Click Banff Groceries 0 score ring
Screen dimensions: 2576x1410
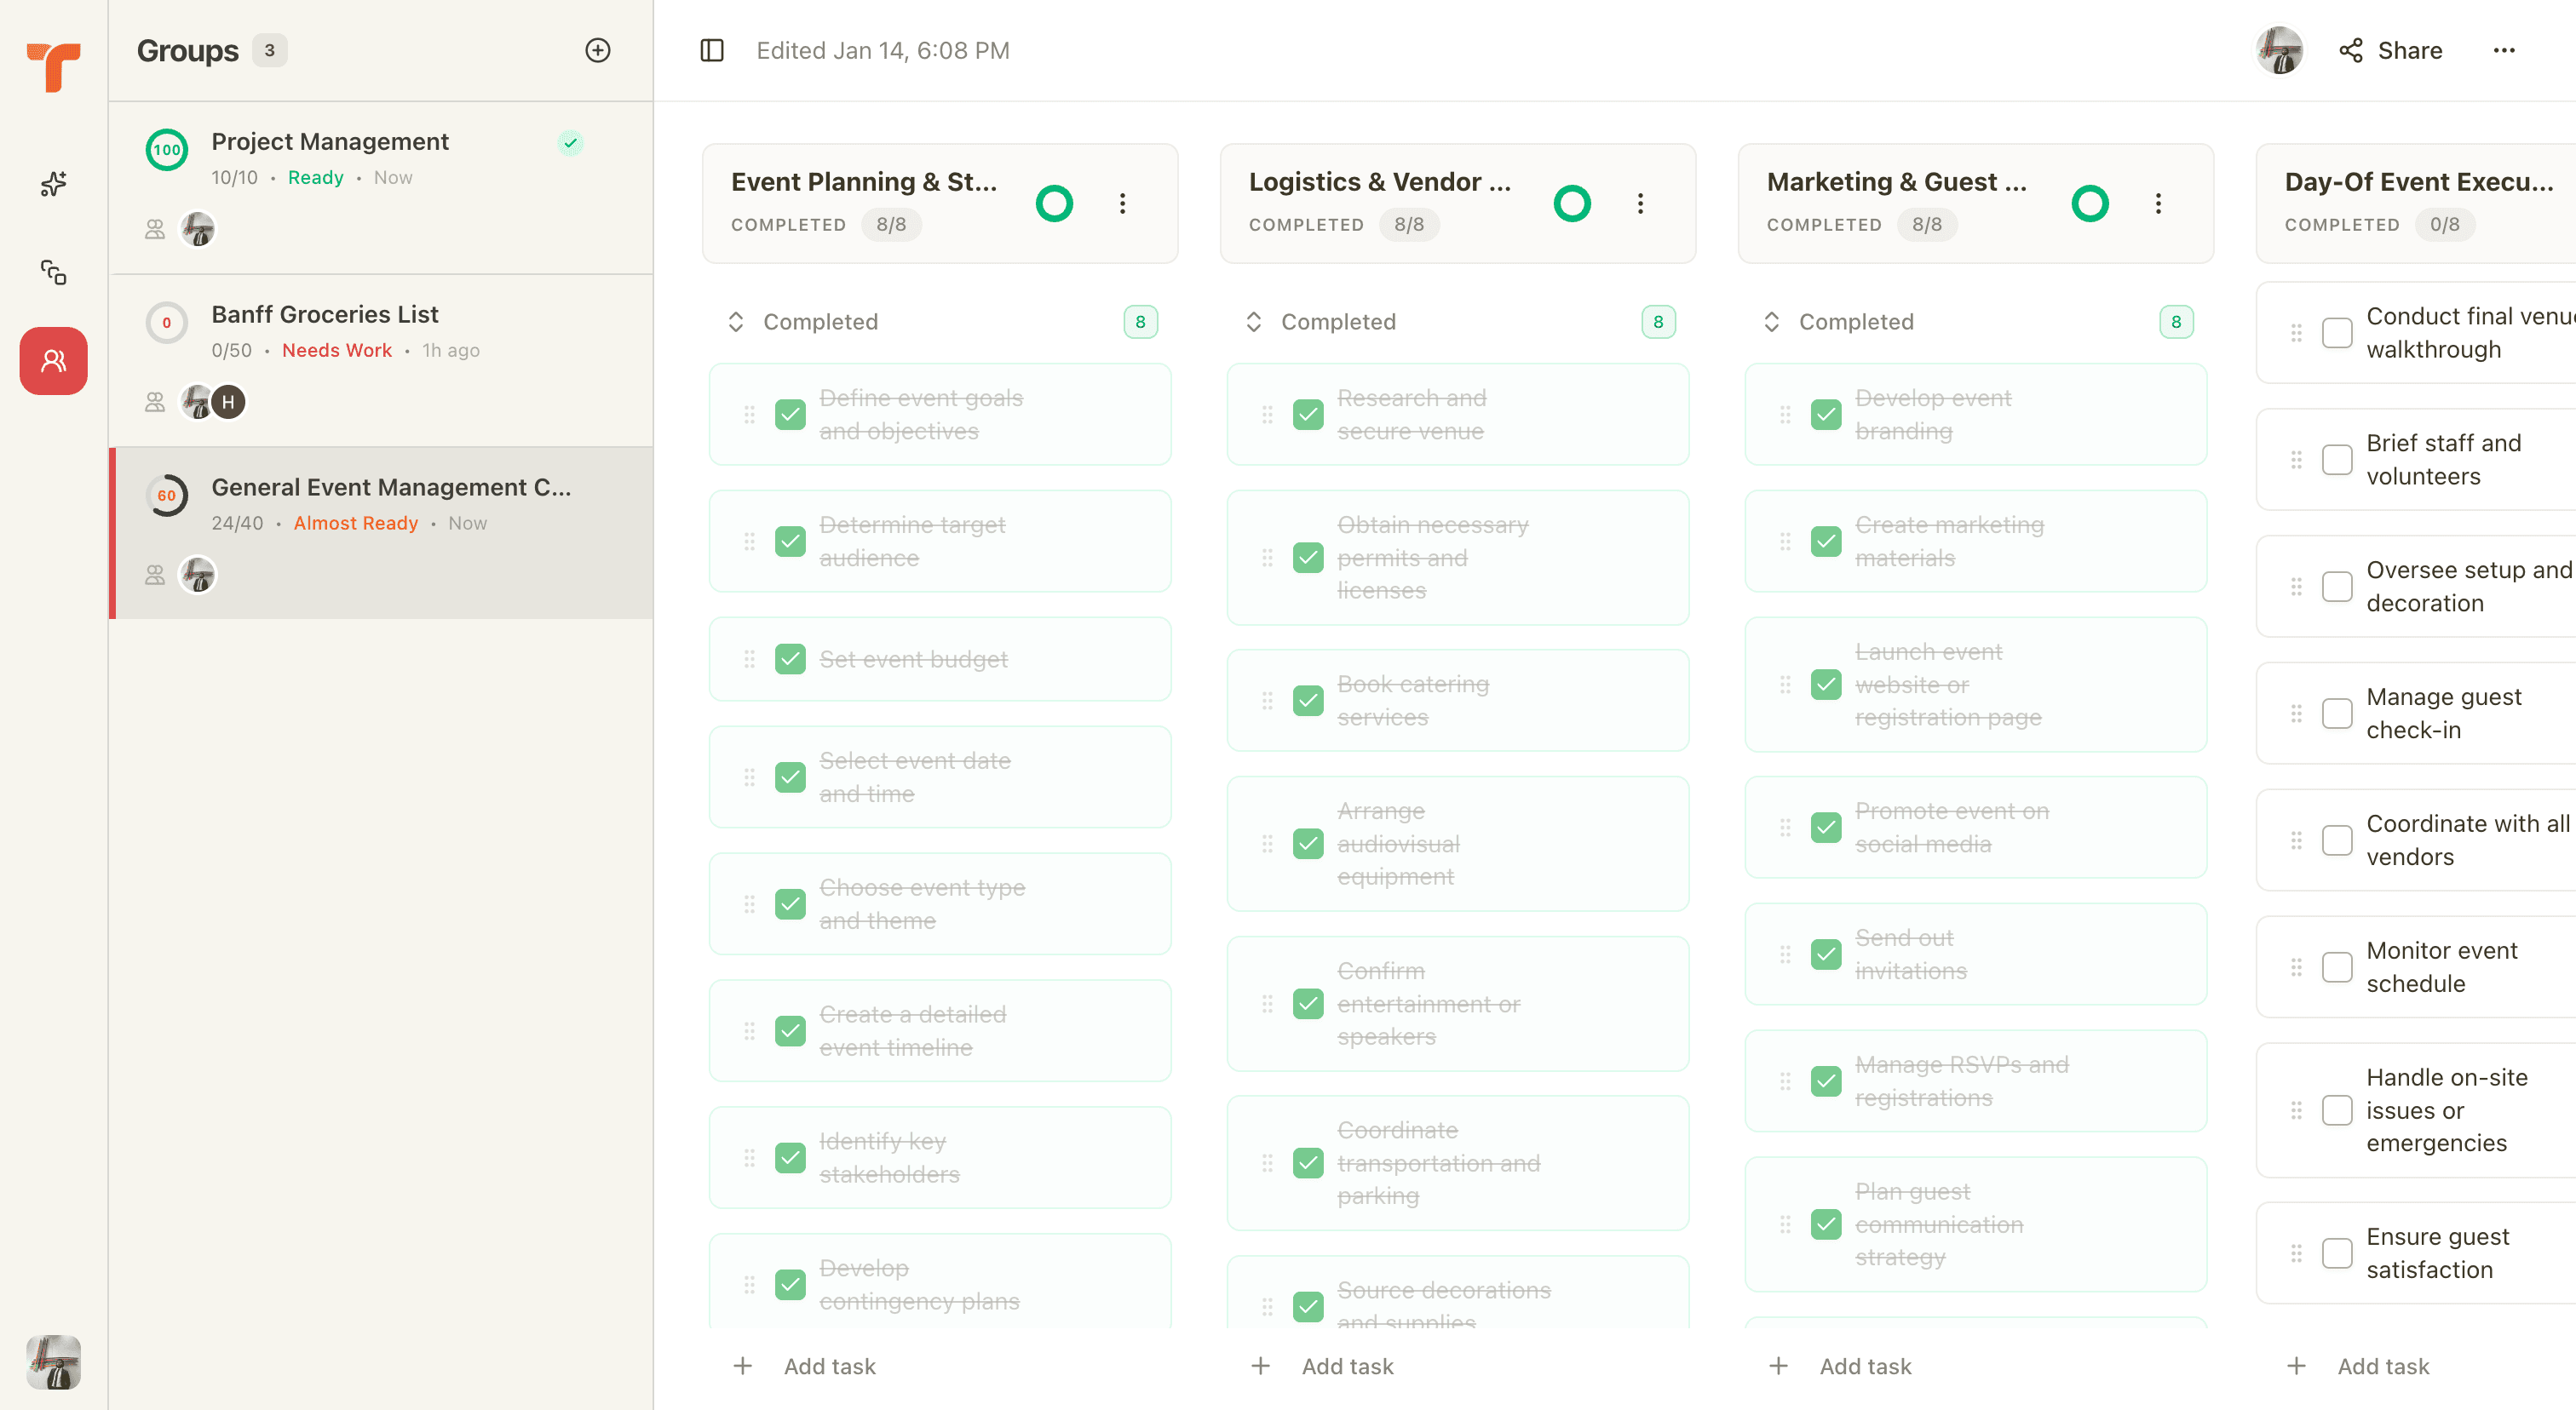(167, 323)
